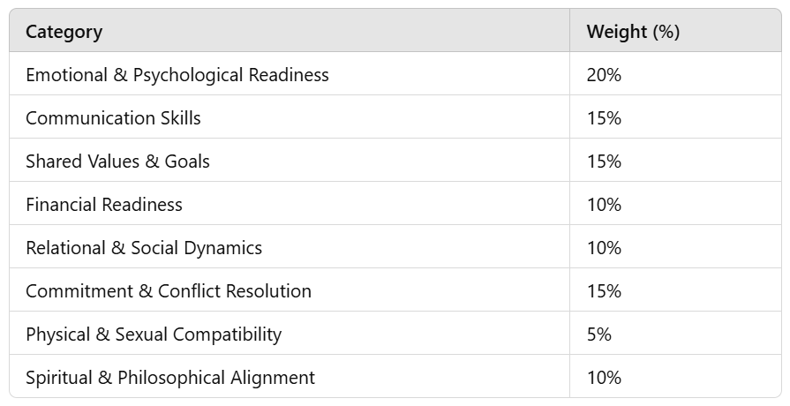
Task: Click the Commitment & Conflict Resolution weight
Action: (x=604, y=291)
